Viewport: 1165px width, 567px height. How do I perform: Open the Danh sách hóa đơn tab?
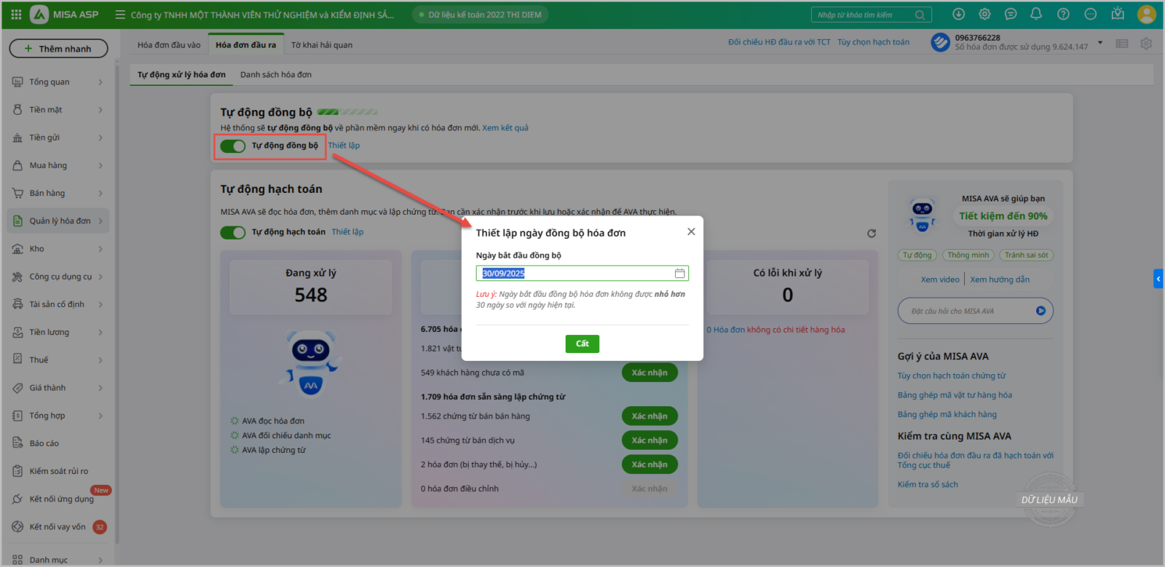point(276,75)
